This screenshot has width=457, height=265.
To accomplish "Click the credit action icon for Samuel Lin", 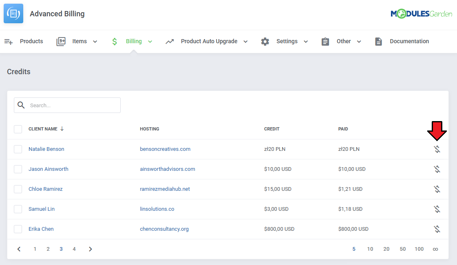I will tap(437, 209).
